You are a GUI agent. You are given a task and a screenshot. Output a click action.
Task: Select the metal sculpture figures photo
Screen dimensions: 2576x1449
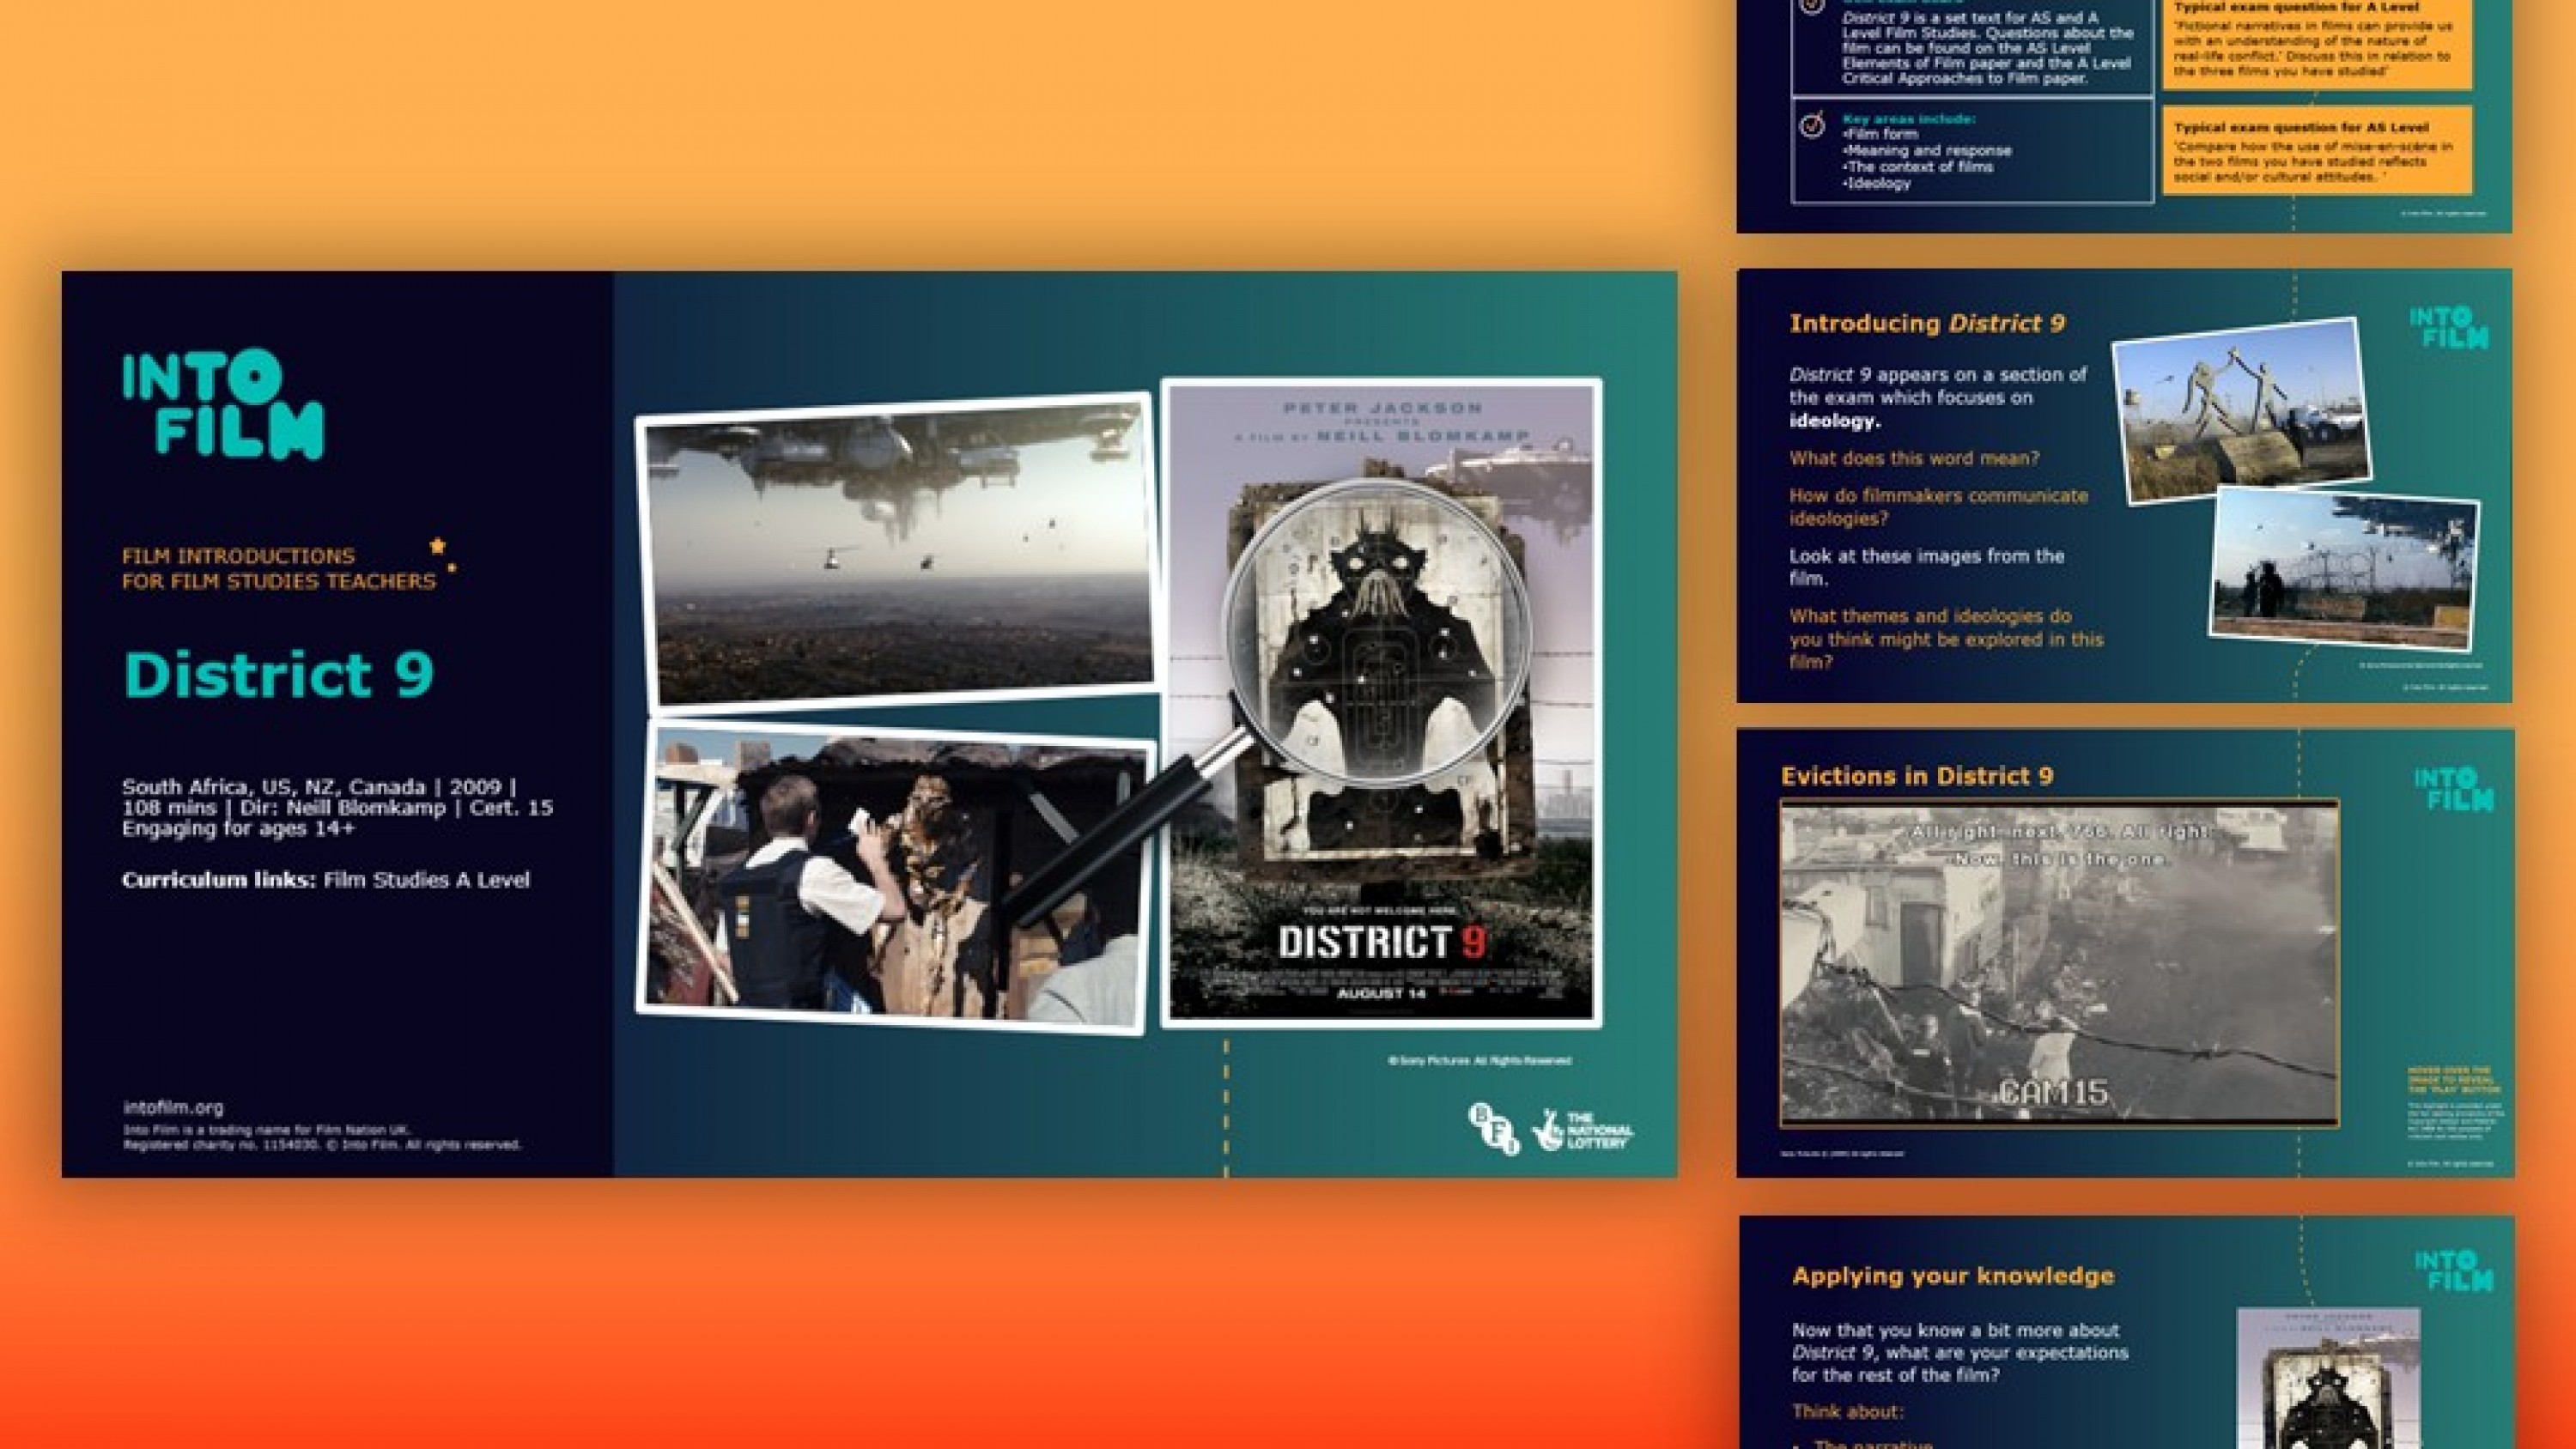(x=2240, y=410)
